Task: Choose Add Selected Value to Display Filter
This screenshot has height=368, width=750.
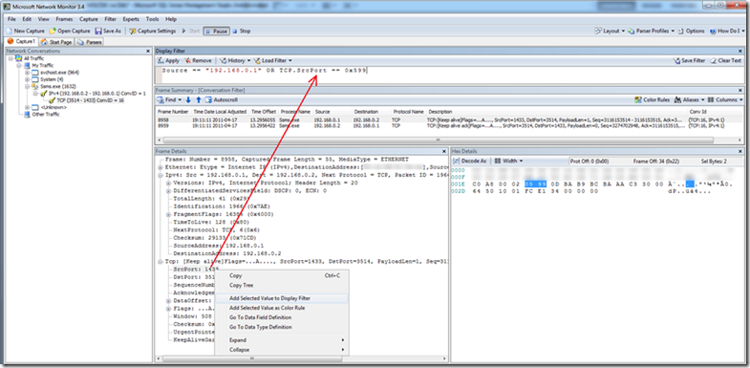Action: [x=282, y=298]
